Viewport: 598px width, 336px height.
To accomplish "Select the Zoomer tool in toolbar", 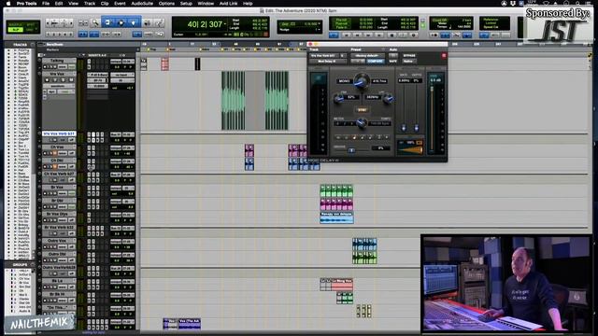I will tap(95, 23).
